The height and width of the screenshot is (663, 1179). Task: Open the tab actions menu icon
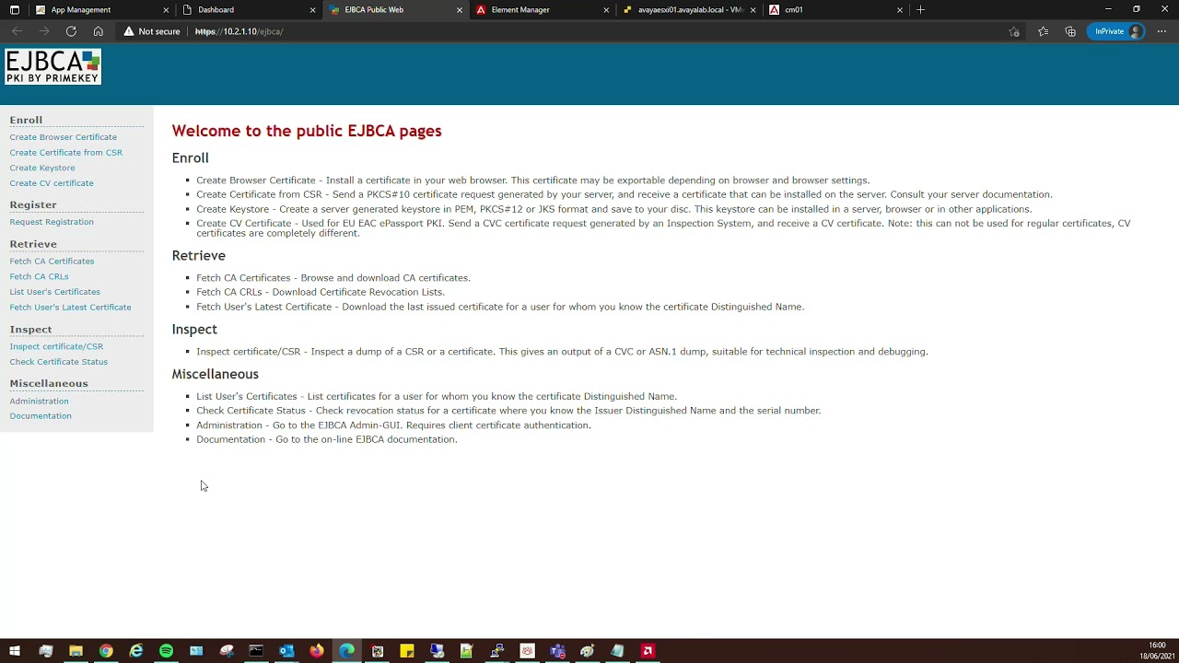click(x=14, y=9)
